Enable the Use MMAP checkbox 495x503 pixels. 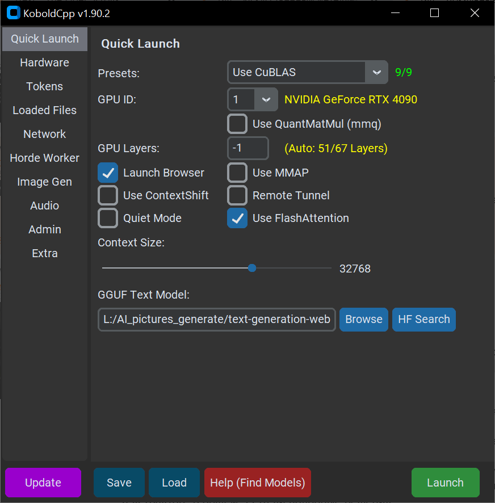coord(237,173)
